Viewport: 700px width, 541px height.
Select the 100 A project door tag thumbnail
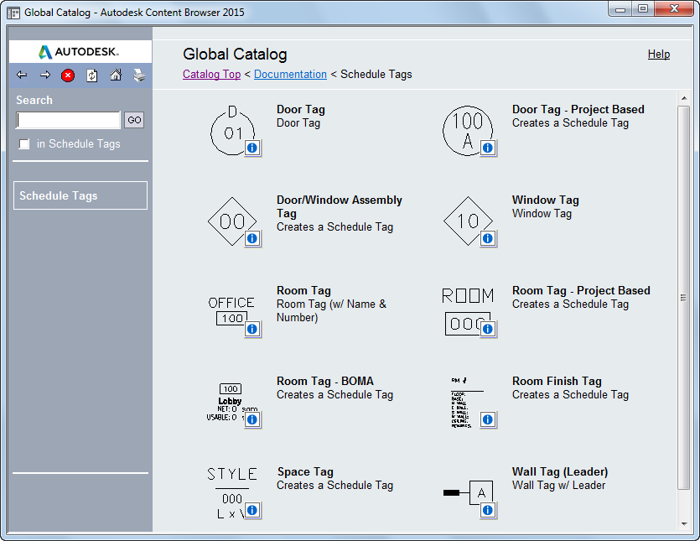pyautogui.click(x=468, y=131)
